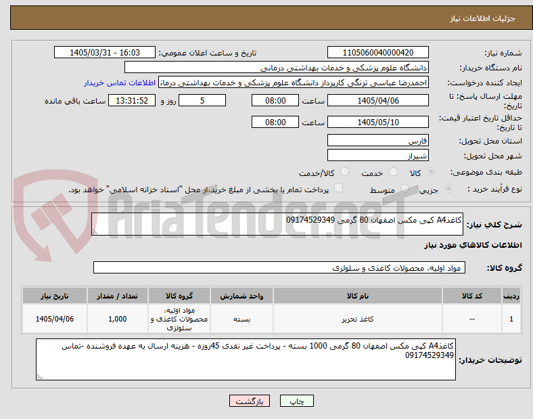Click the کد کالا column header
Viewport: 533px width, 419px height.
[x=472, y=296]
